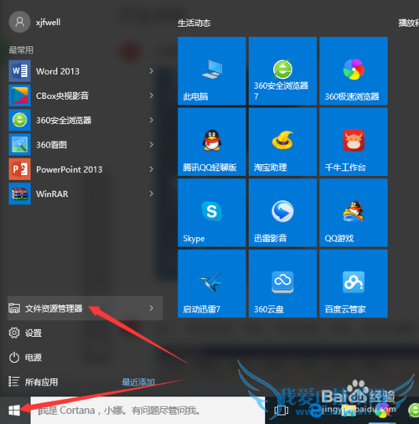
Task: Click the PowerPoint 2013 icon
Action: tap(20, 169)
